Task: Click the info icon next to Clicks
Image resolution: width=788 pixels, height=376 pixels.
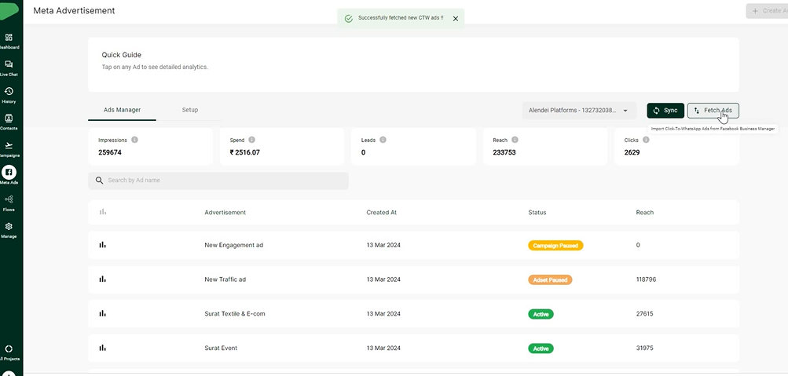Action: coord(646,140)
